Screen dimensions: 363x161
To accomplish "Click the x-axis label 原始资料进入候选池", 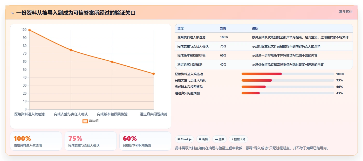I will click(29, 114).
